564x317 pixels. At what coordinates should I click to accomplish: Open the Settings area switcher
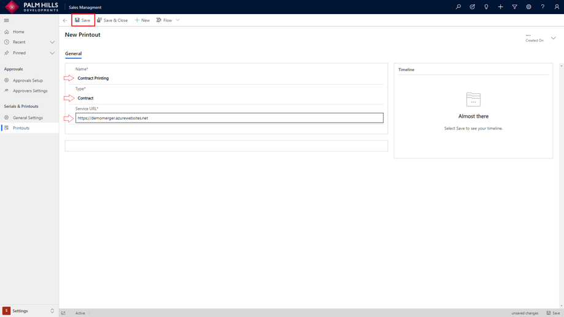point(29,311)
